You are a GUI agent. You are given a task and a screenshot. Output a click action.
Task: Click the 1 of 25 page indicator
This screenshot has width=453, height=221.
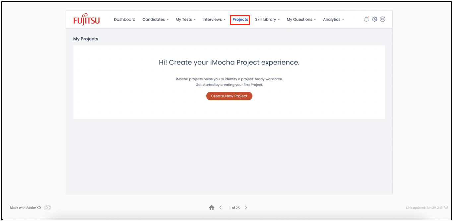tap(234, 208)
